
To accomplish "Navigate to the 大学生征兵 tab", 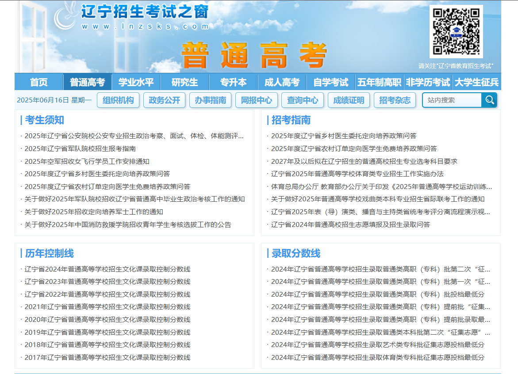I will (x=476, y=82).
